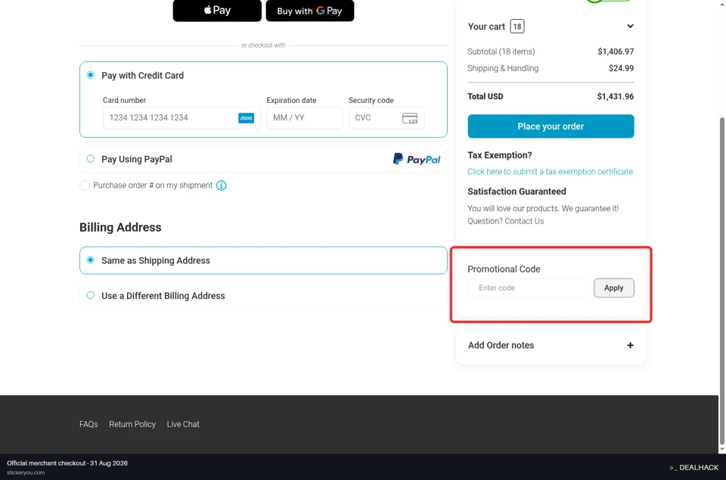Click the Amex card icon in card field

(x=247, y=118)
